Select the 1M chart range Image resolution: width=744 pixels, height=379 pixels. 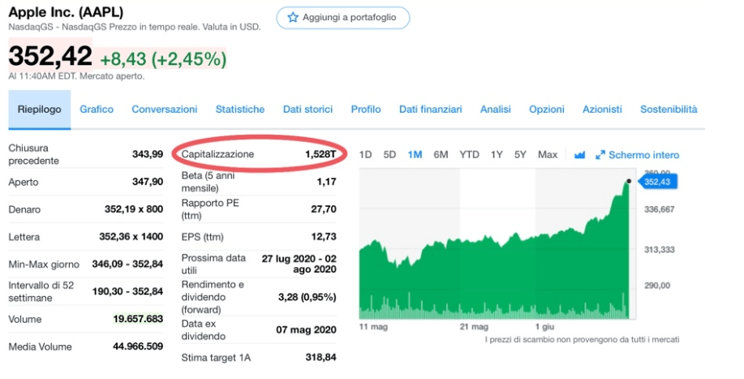[415, 155]
